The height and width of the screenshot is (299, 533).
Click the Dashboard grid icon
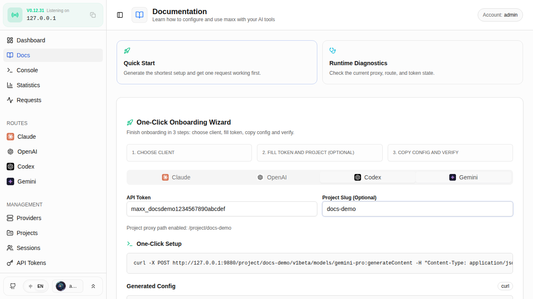click(x=10, y=40)
